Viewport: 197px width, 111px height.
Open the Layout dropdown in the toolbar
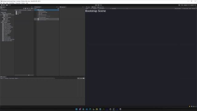click(193, 5)
